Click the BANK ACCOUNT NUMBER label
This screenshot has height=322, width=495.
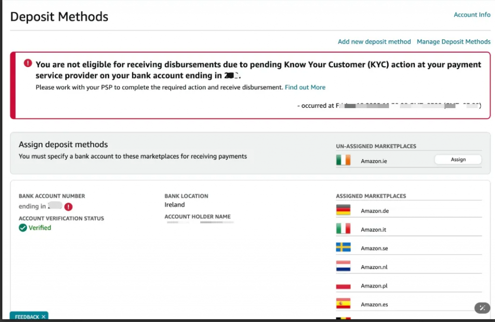(x=52, y=196)
